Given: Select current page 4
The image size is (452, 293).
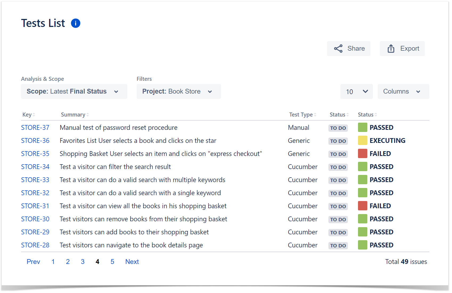Looking at the screenshot, I should [97, 262].
